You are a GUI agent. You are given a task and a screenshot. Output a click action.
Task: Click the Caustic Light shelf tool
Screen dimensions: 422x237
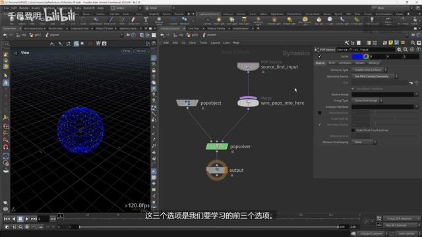(342, 20)
